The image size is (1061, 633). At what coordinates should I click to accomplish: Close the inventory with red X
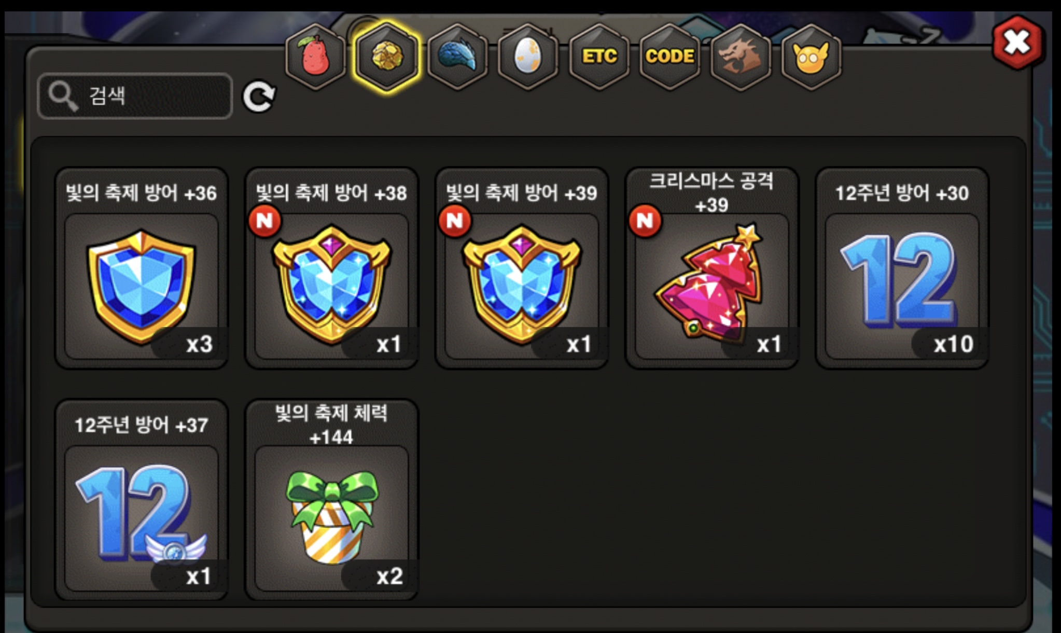click(1017, 43)
